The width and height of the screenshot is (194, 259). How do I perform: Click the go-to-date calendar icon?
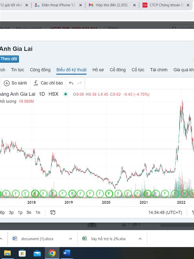tap(52, 212)
